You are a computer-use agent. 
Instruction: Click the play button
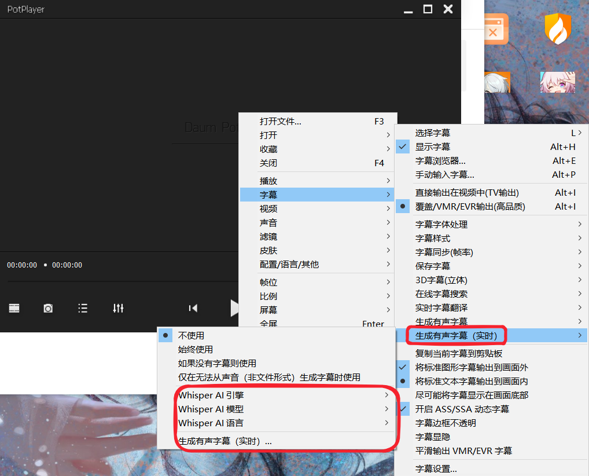(234, 308)
